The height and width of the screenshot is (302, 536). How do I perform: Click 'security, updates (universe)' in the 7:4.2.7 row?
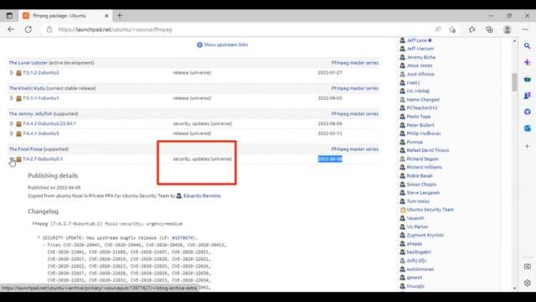tap(203, 159)
